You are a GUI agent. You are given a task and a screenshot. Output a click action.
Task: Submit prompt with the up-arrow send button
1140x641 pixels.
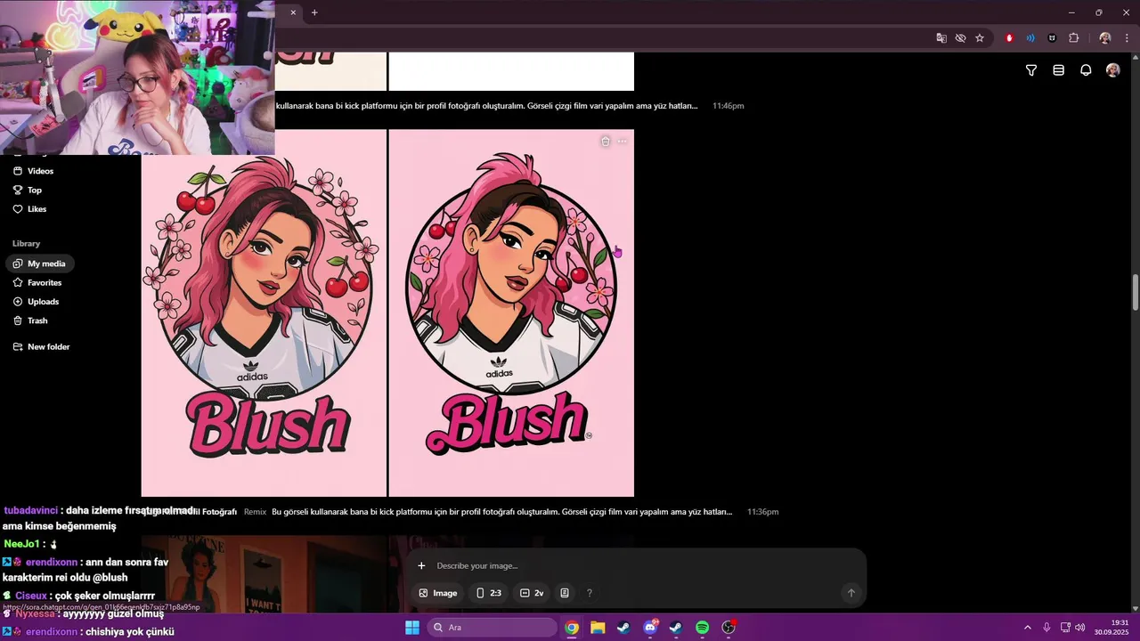[851, 593]
